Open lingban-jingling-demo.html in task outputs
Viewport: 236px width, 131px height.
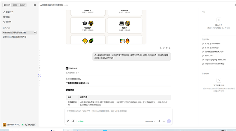(x=215, y=60)
